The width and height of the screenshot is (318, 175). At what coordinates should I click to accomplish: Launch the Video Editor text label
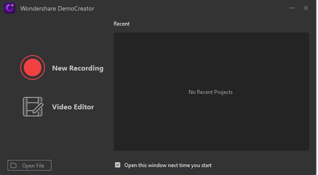coord(73,107)
